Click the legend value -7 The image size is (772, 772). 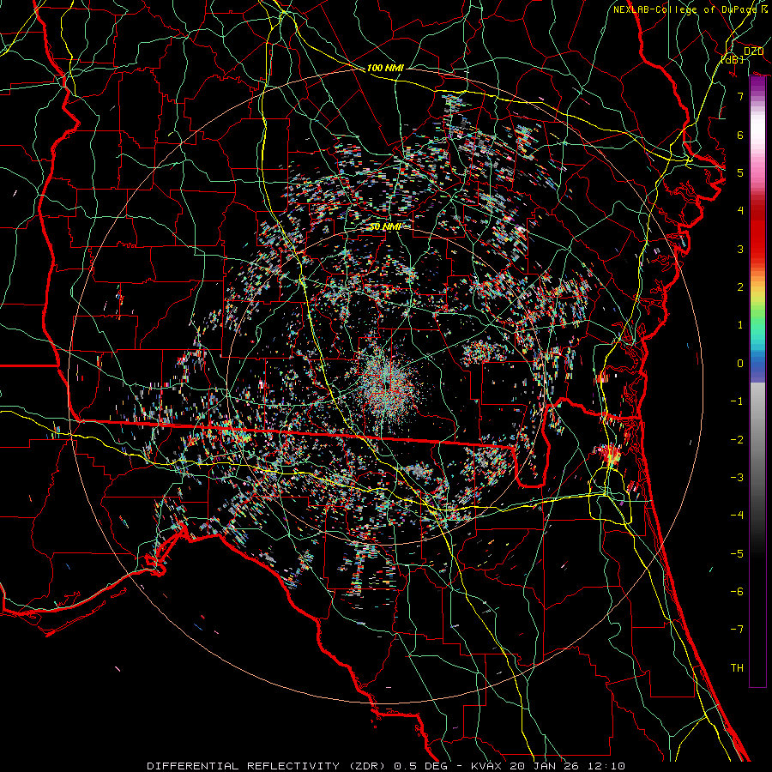click(x=737, y=630)
